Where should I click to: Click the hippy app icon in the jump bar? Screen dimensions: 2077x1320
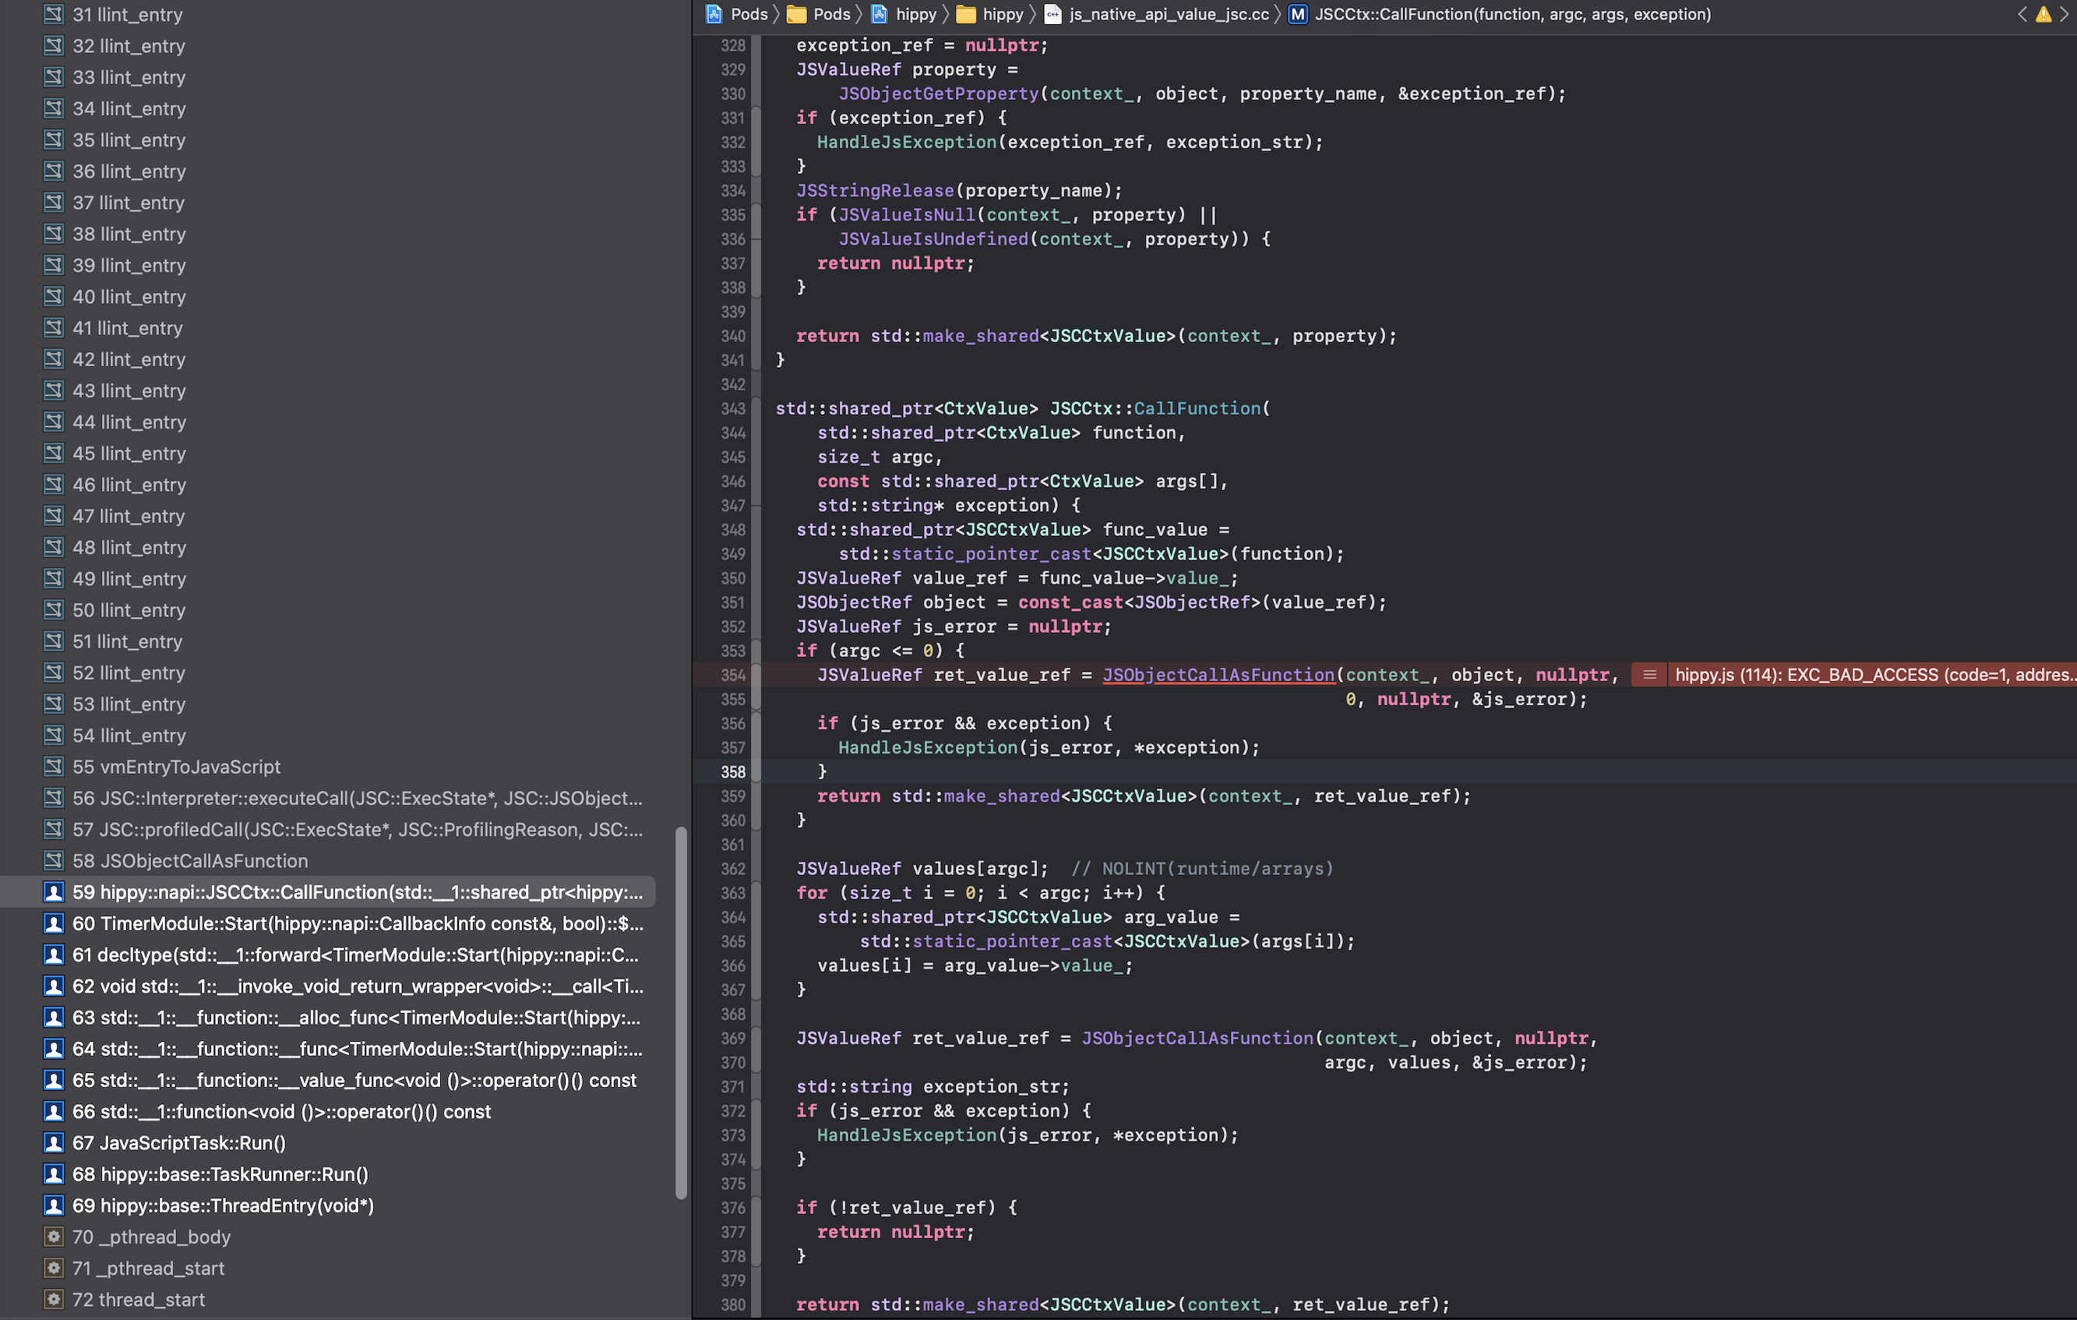tap(879, 14)
